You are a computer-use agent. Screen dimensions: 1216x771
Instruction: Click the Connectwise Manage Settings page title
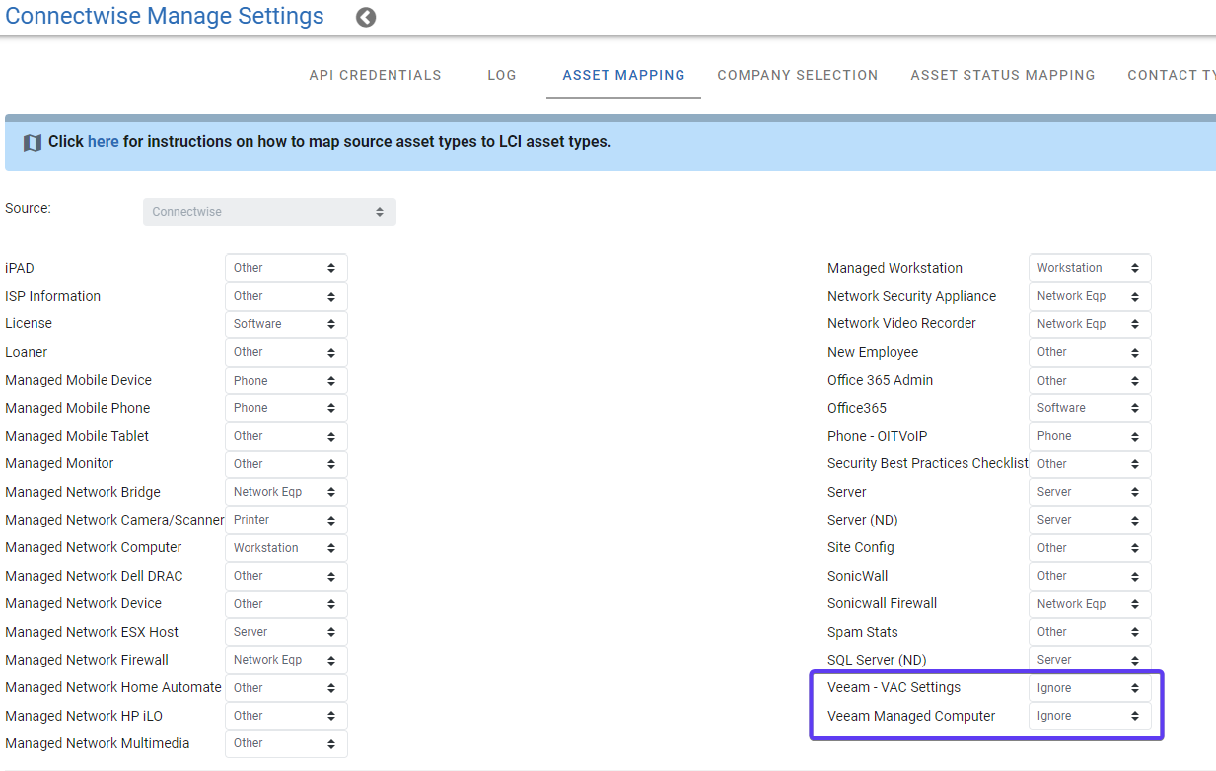(165, 17)
